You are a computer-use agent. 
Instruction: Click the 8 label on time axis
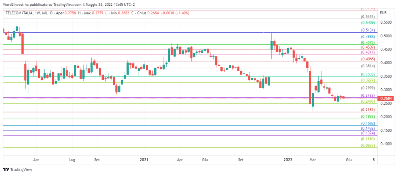point(374,160)
